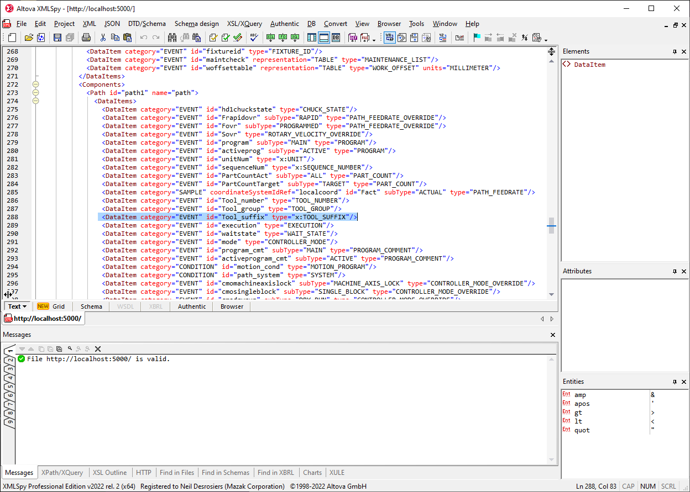Pin the Elements panel

(675, 51)
